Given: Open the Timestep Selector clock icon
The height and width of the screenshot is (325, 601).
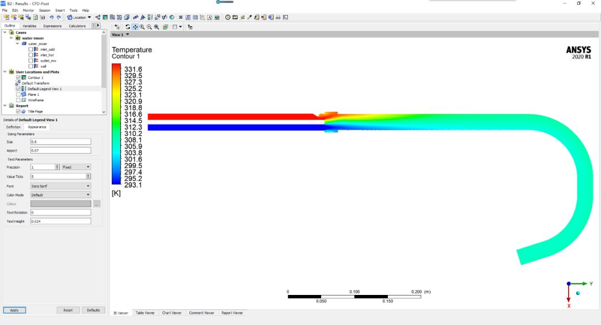Looking at the screenshot, I should [x=228, y=17].
